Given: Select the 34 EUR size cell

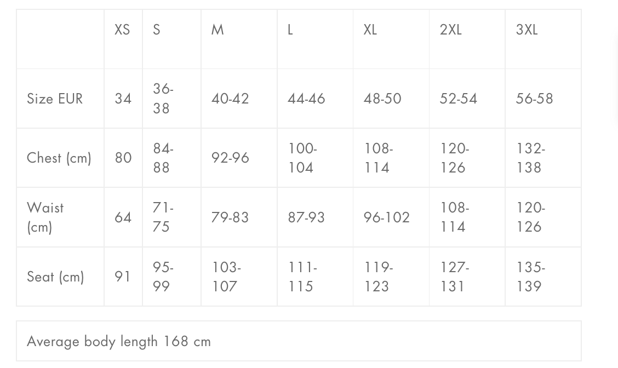Looking at the screenshot, I should click(x=123, y=99).
